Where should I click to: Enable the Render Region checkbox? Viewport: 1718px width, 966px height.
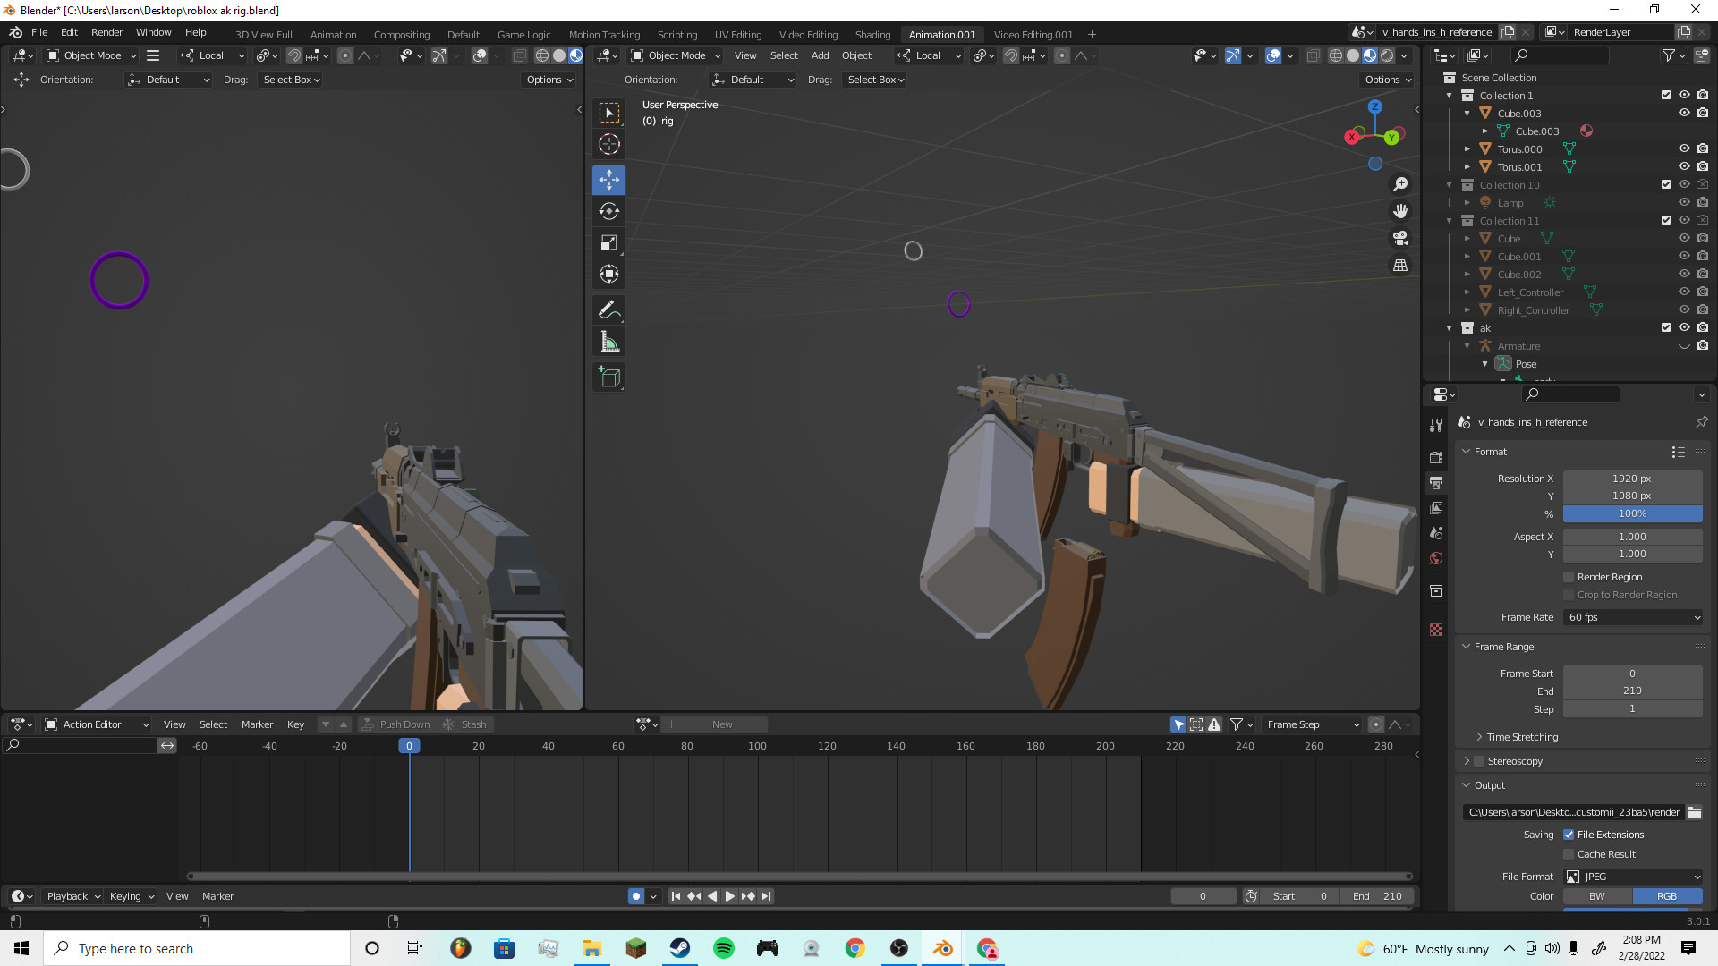(1569, 576)
